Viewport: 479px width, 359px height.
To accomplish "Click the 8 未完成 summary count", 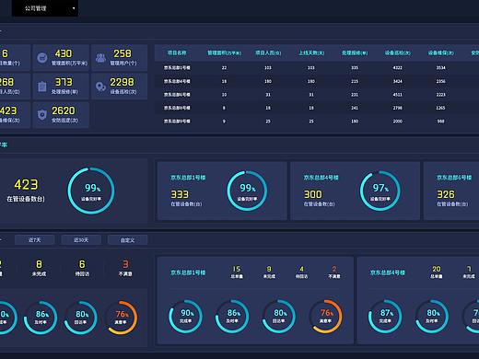I will pos(39,264).
